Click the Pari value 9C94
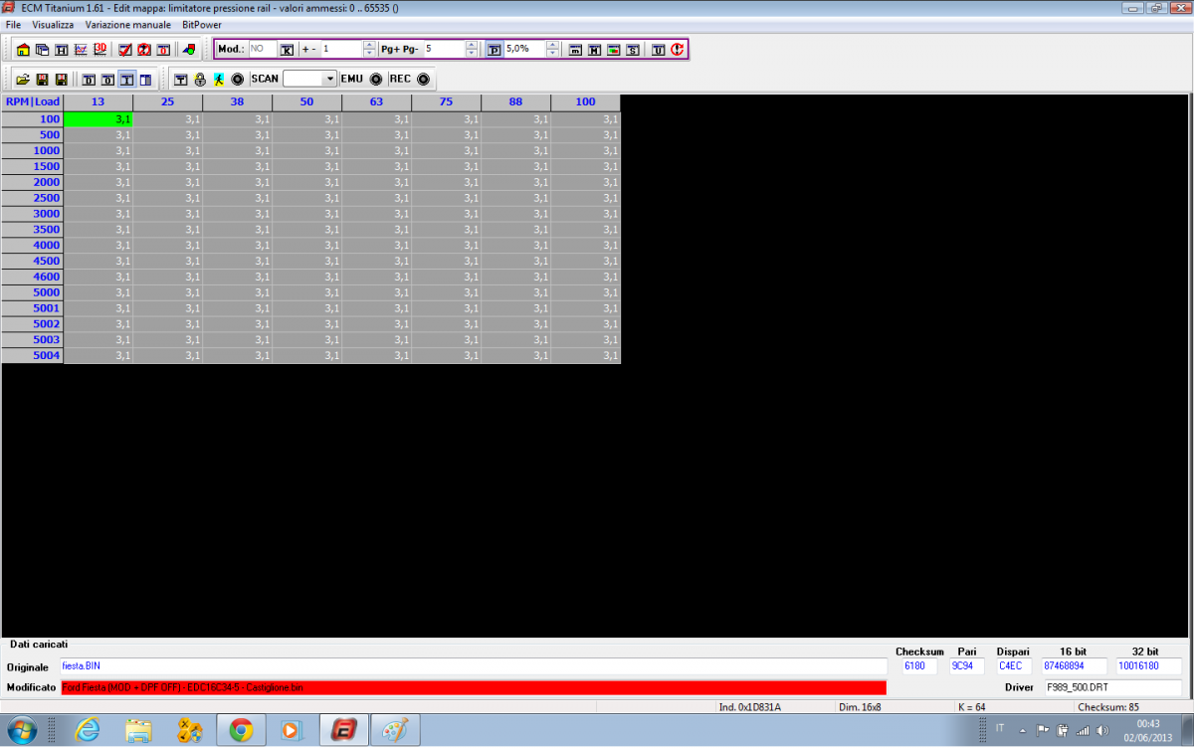This screenshot has height=748, width=1194. tap(967, 666)
